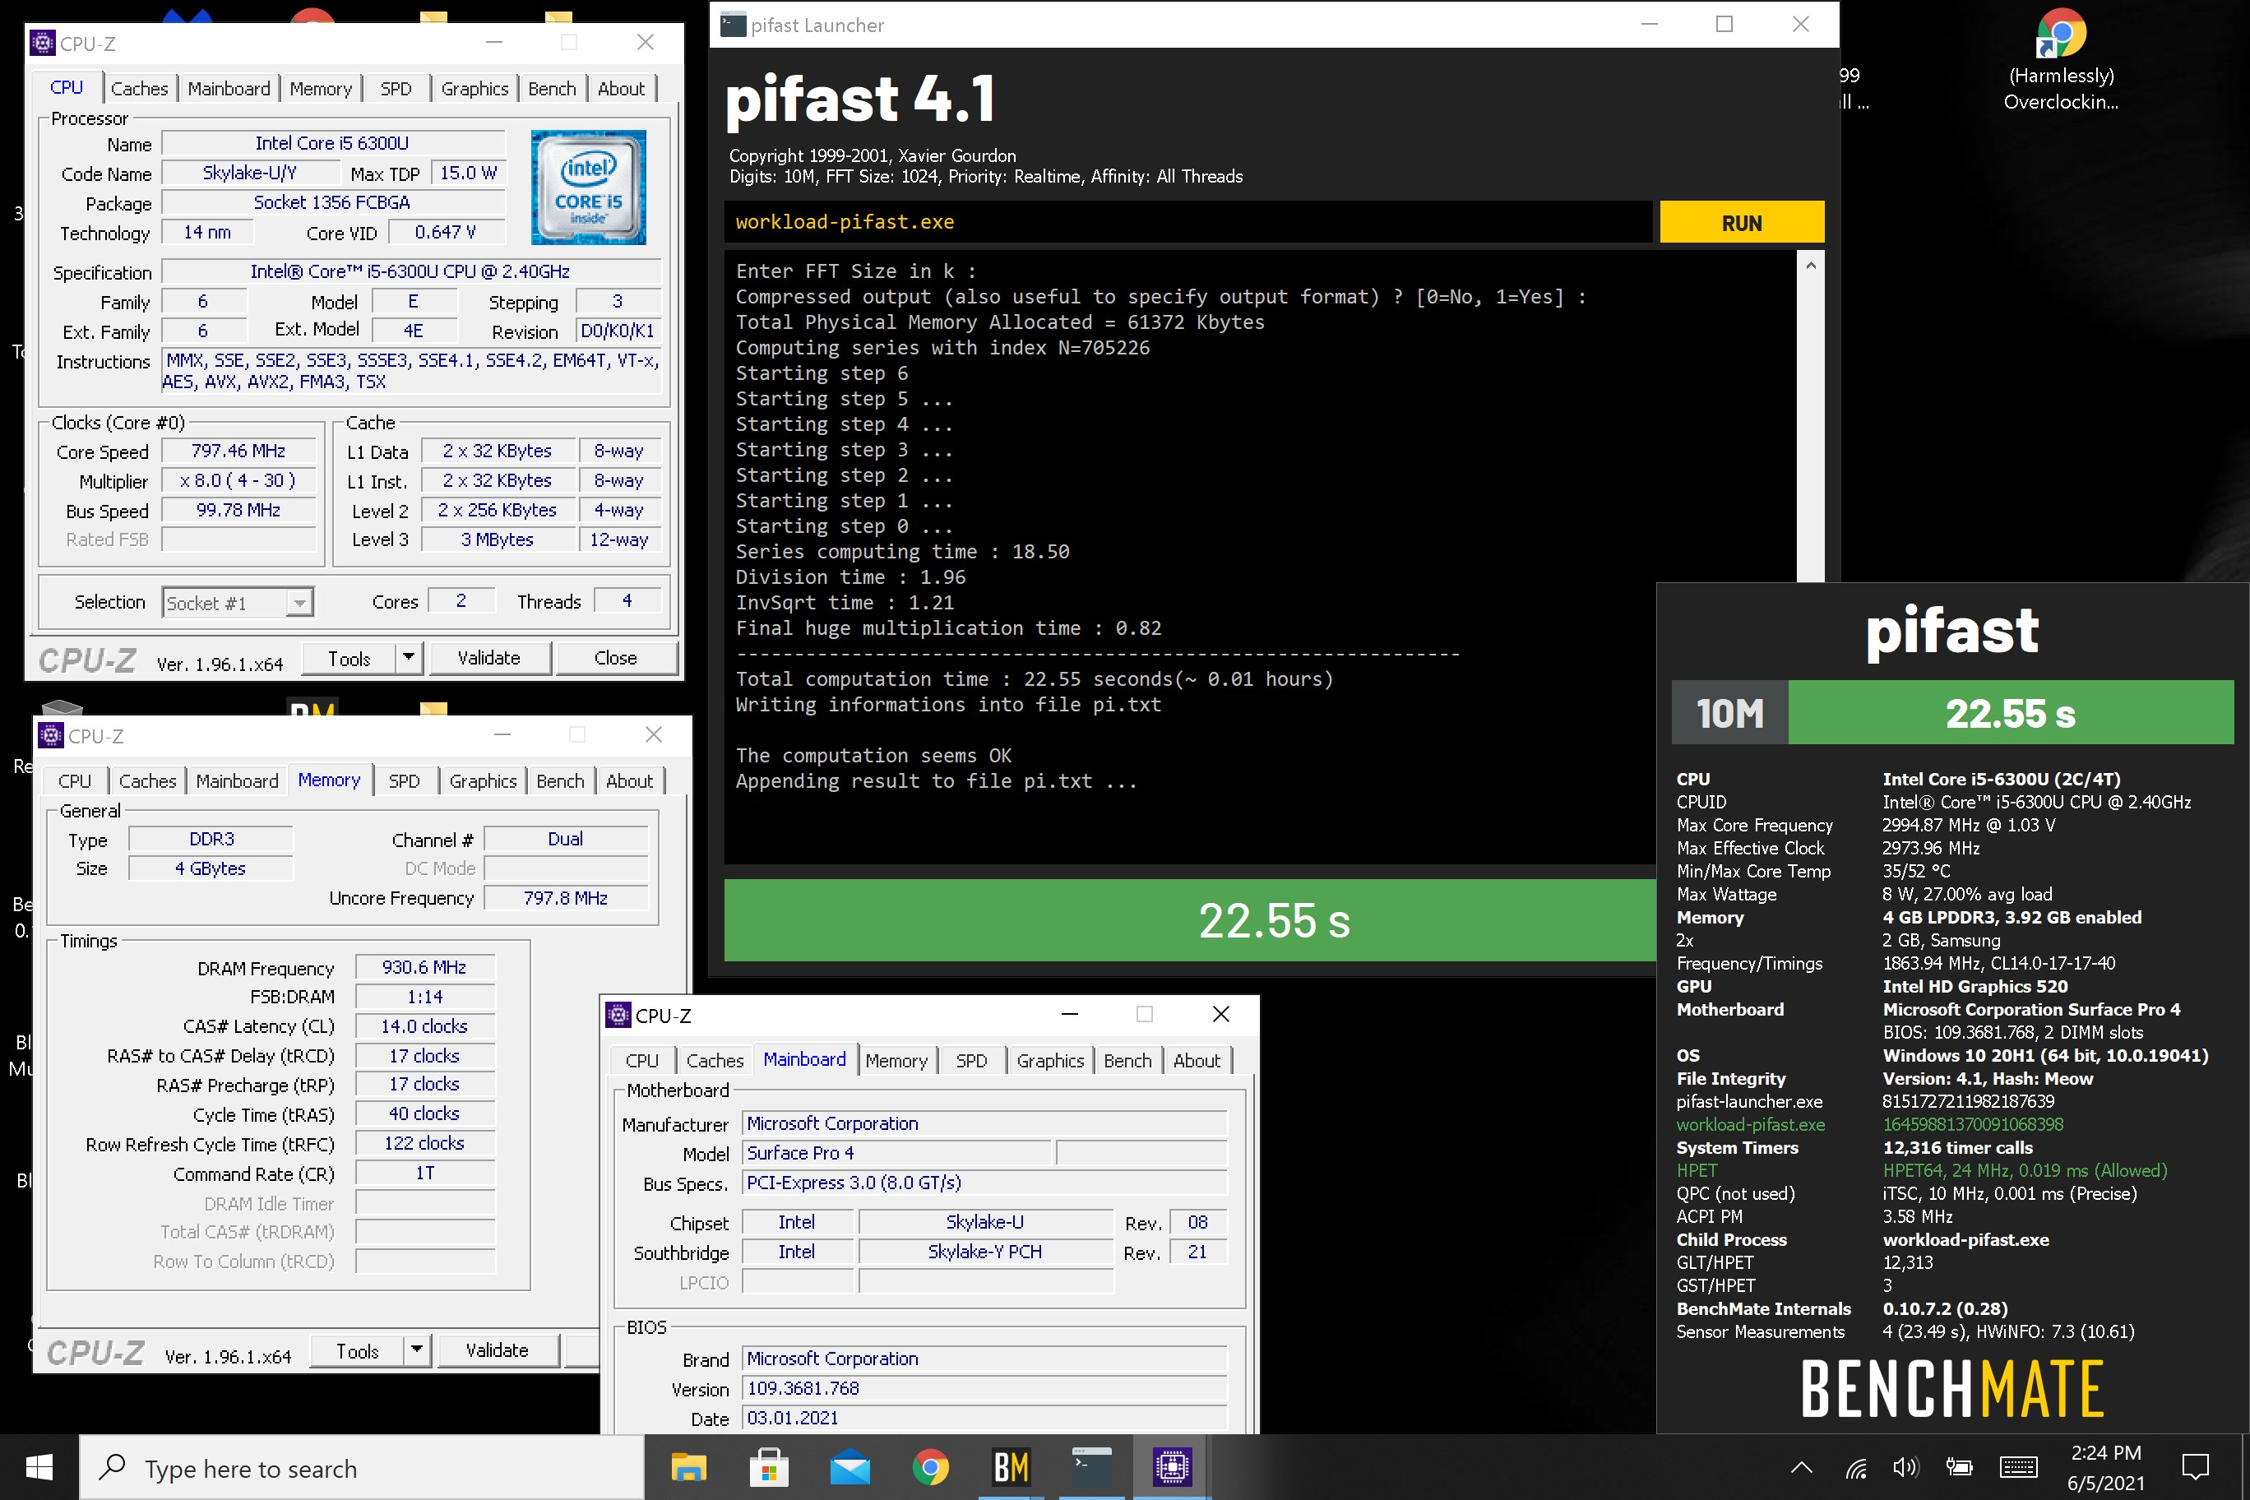Click the Multiplier x 8.0 value
The height and width of the screenshot is (1500, 2250).
[x=238, y=480]
